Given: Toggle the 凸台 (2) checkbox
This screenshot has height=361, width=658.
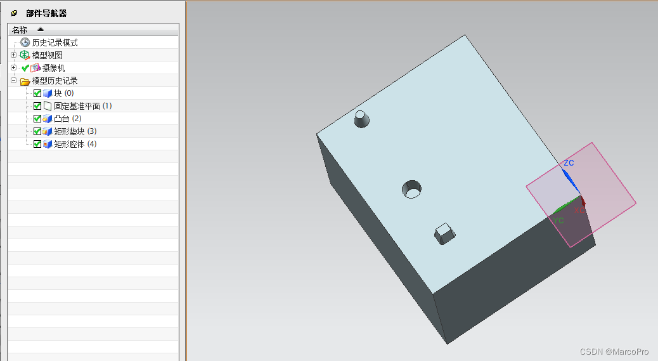Looking at the screenshot, I should (37, 119).
